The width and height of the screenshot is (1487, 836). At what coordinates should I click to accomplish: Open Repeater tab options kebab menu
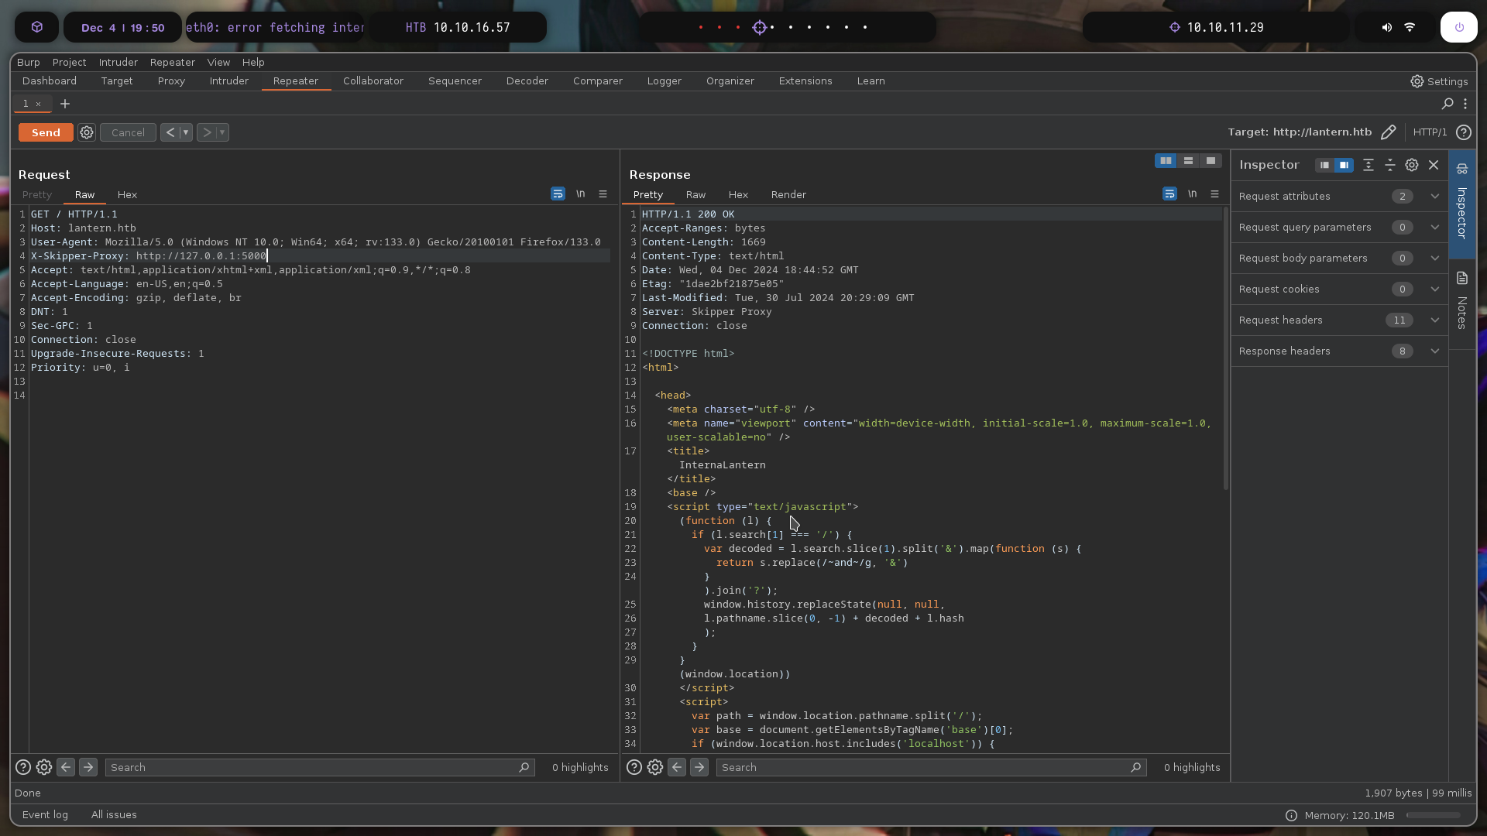(1465, 104)
